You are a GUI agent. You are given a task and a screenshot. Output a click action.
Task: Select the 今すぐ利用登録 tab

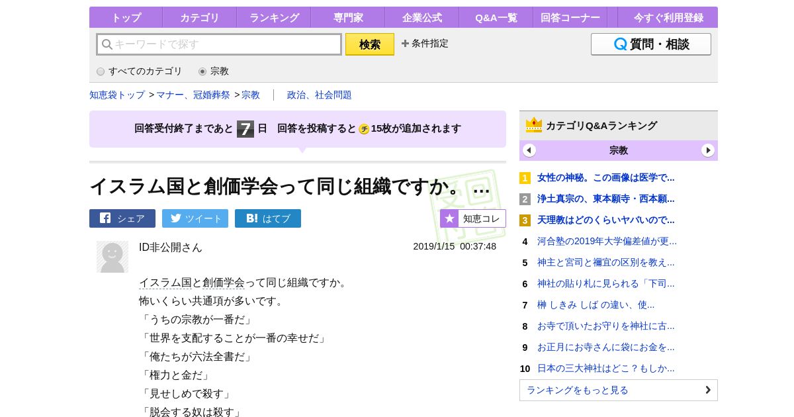pos(668,18)
